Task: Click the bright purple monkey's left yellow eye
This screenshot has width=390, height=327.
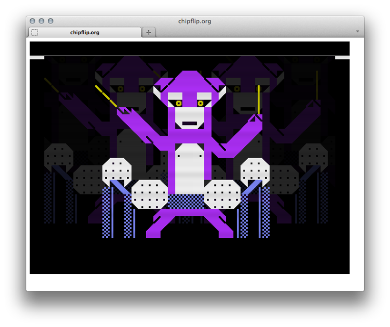Action: pos(179,103)
